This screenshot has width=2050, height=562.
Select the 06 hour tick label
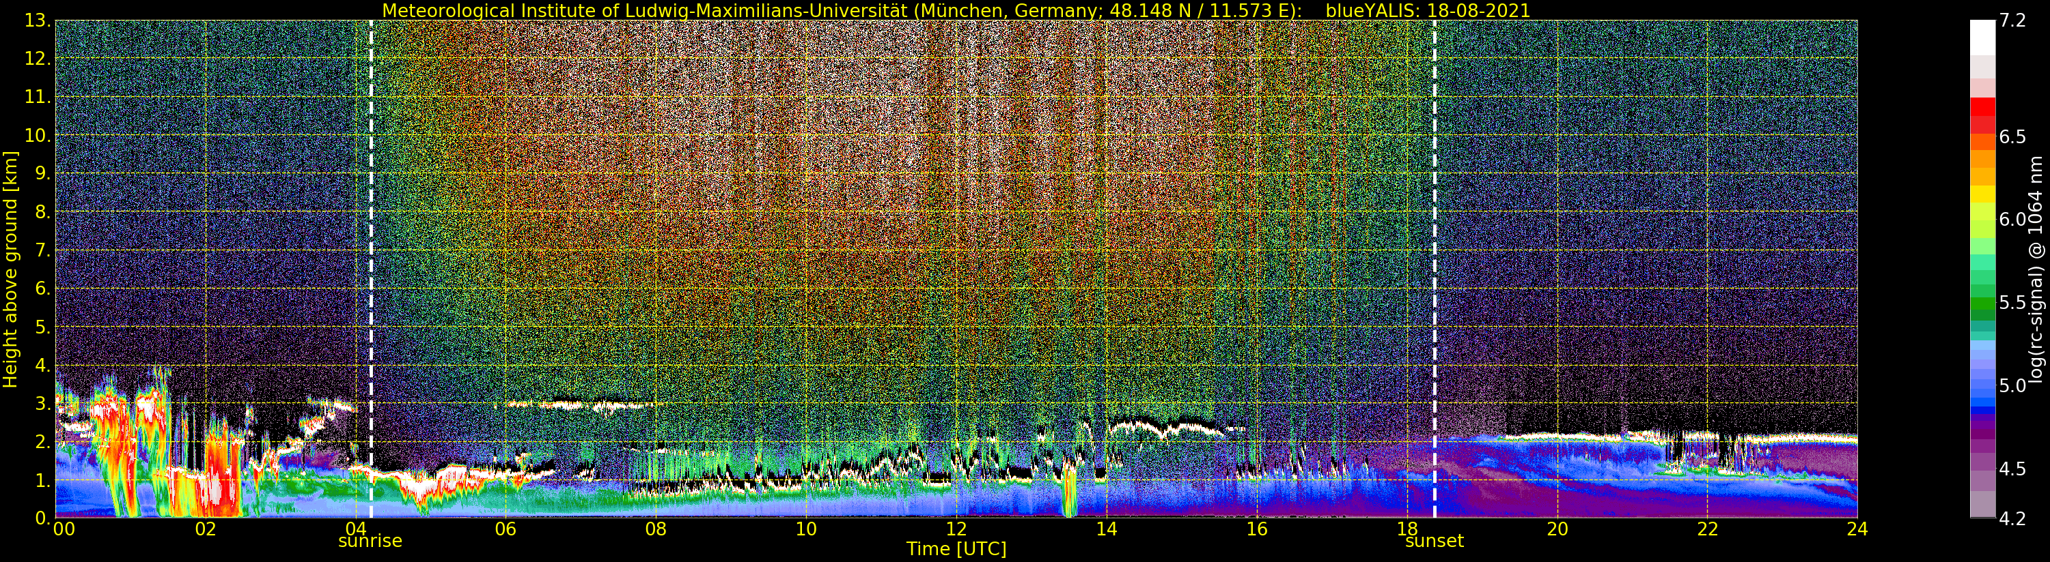(505, 529)
